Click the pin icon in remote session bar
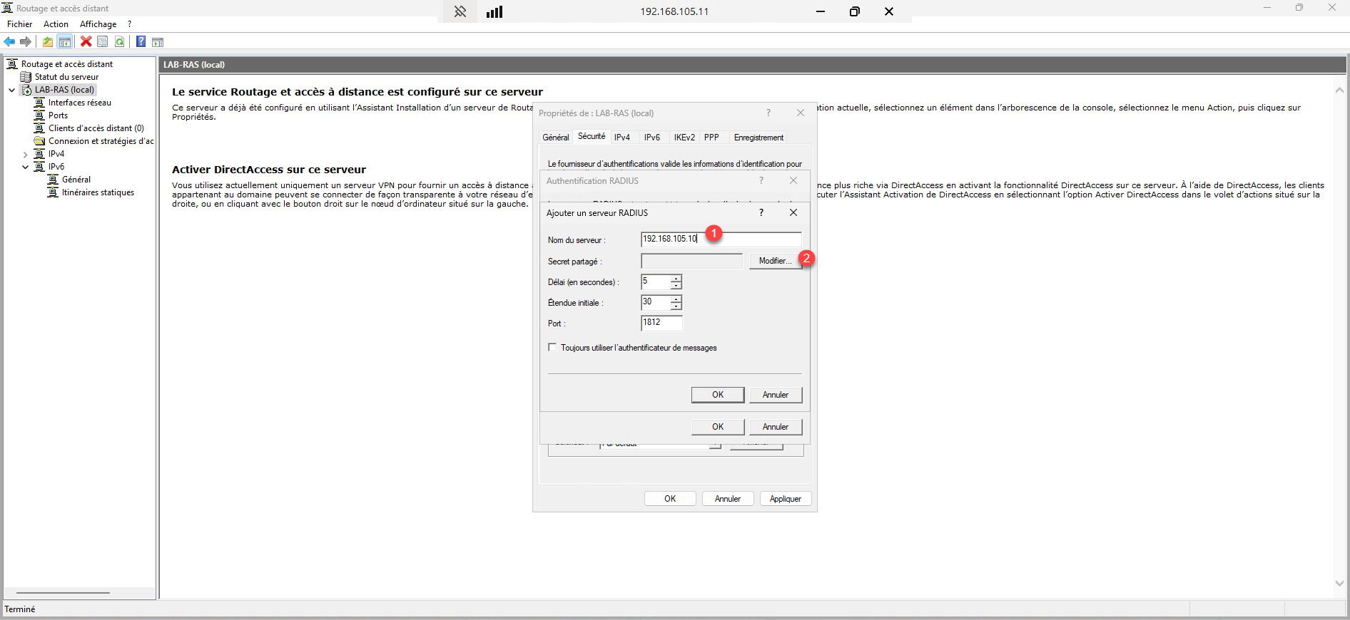This screenshot has width=1350, height=620. pos(460,11)
